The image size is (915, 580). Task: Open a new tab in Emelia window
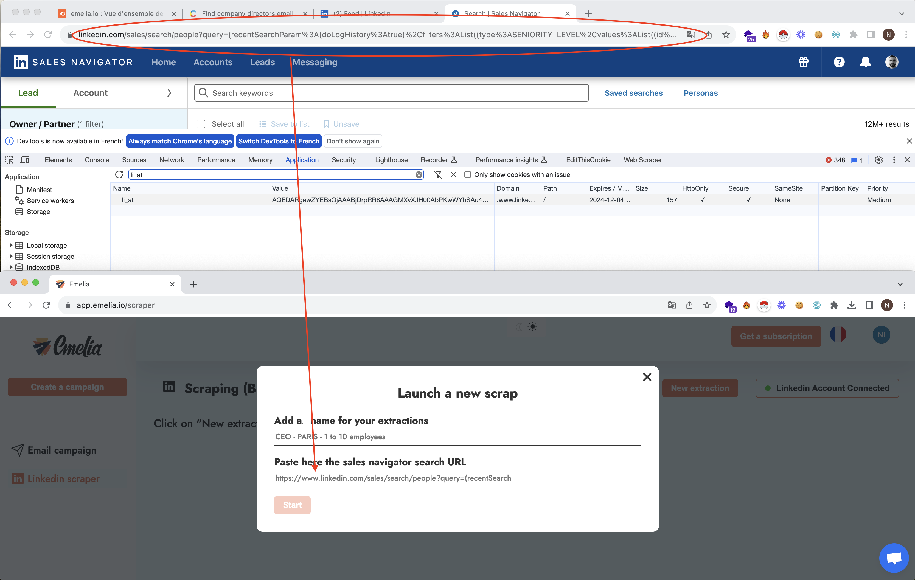tap(193, 284)
